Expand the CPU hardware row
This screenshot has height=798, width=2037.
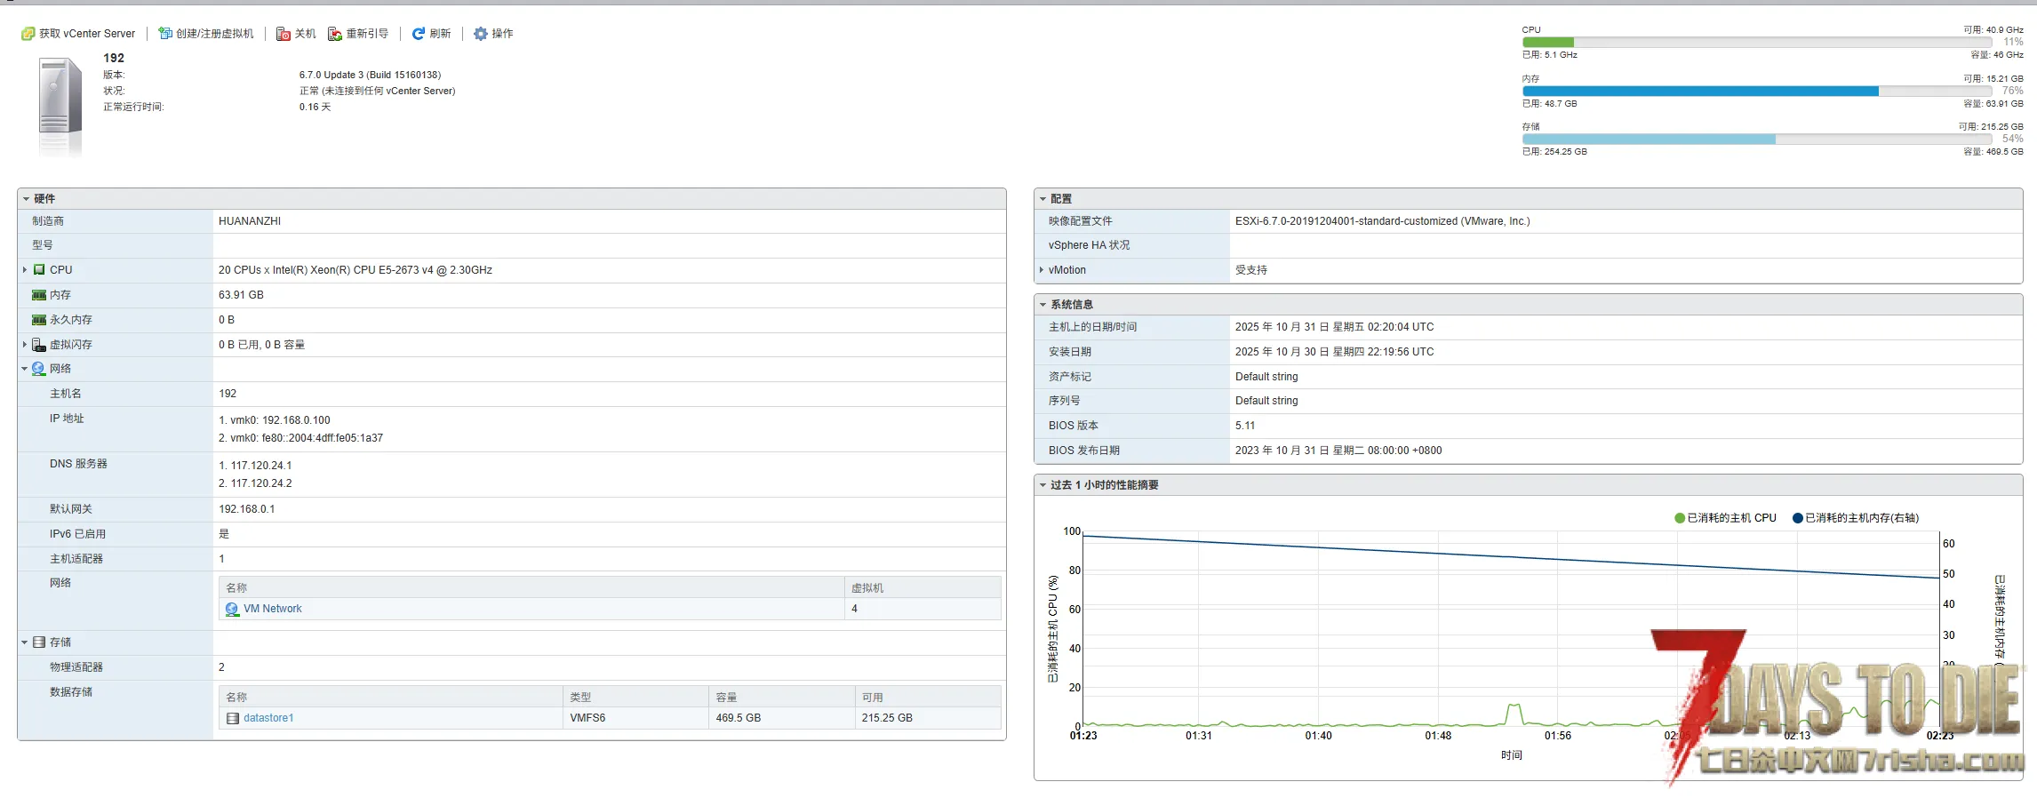coord(25,270)
